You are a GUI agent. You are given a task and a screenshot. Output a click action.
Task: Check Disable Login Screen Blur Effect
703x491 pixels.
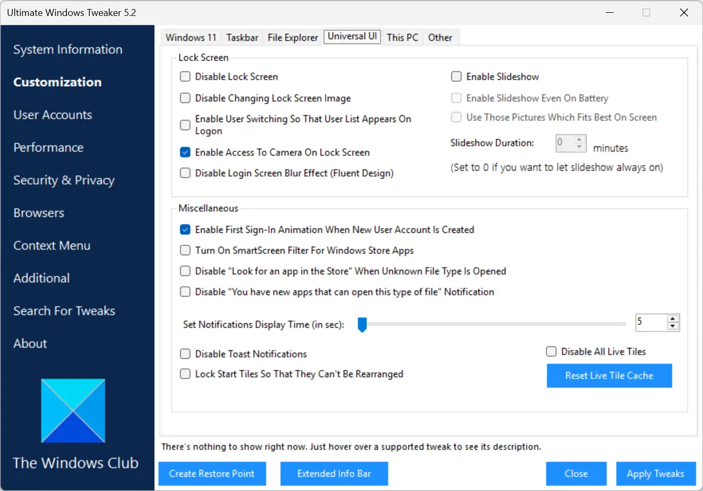(185, 173)
